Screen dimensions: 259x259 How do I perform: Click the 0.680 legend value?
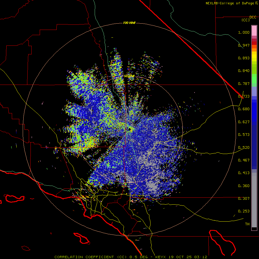tap(244, 109)
